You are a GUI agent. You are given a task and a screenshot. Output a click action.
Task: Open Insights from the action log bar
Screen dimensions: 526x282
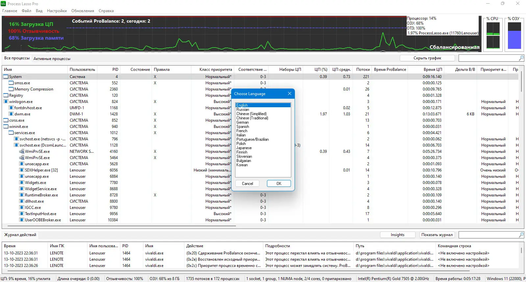(x=398, y=235)
